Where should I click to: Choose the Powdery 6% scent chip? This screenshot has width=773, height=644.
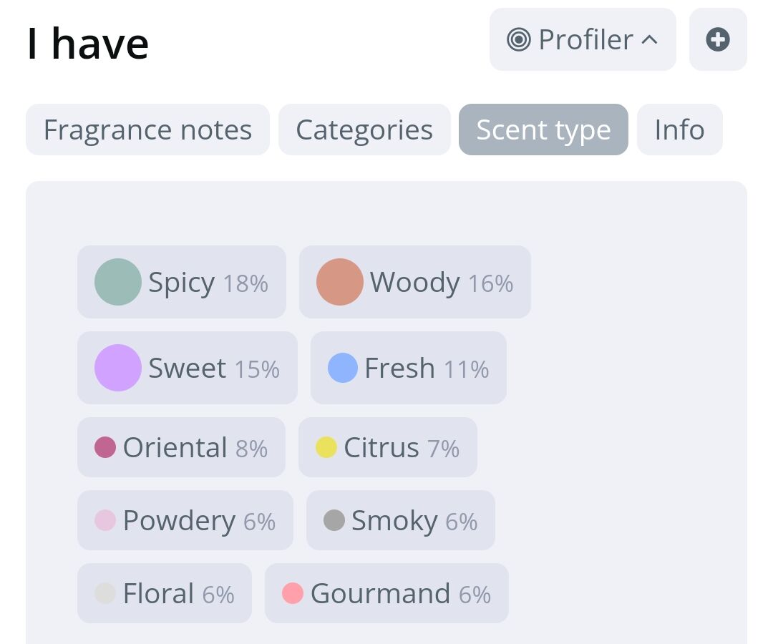185,520
